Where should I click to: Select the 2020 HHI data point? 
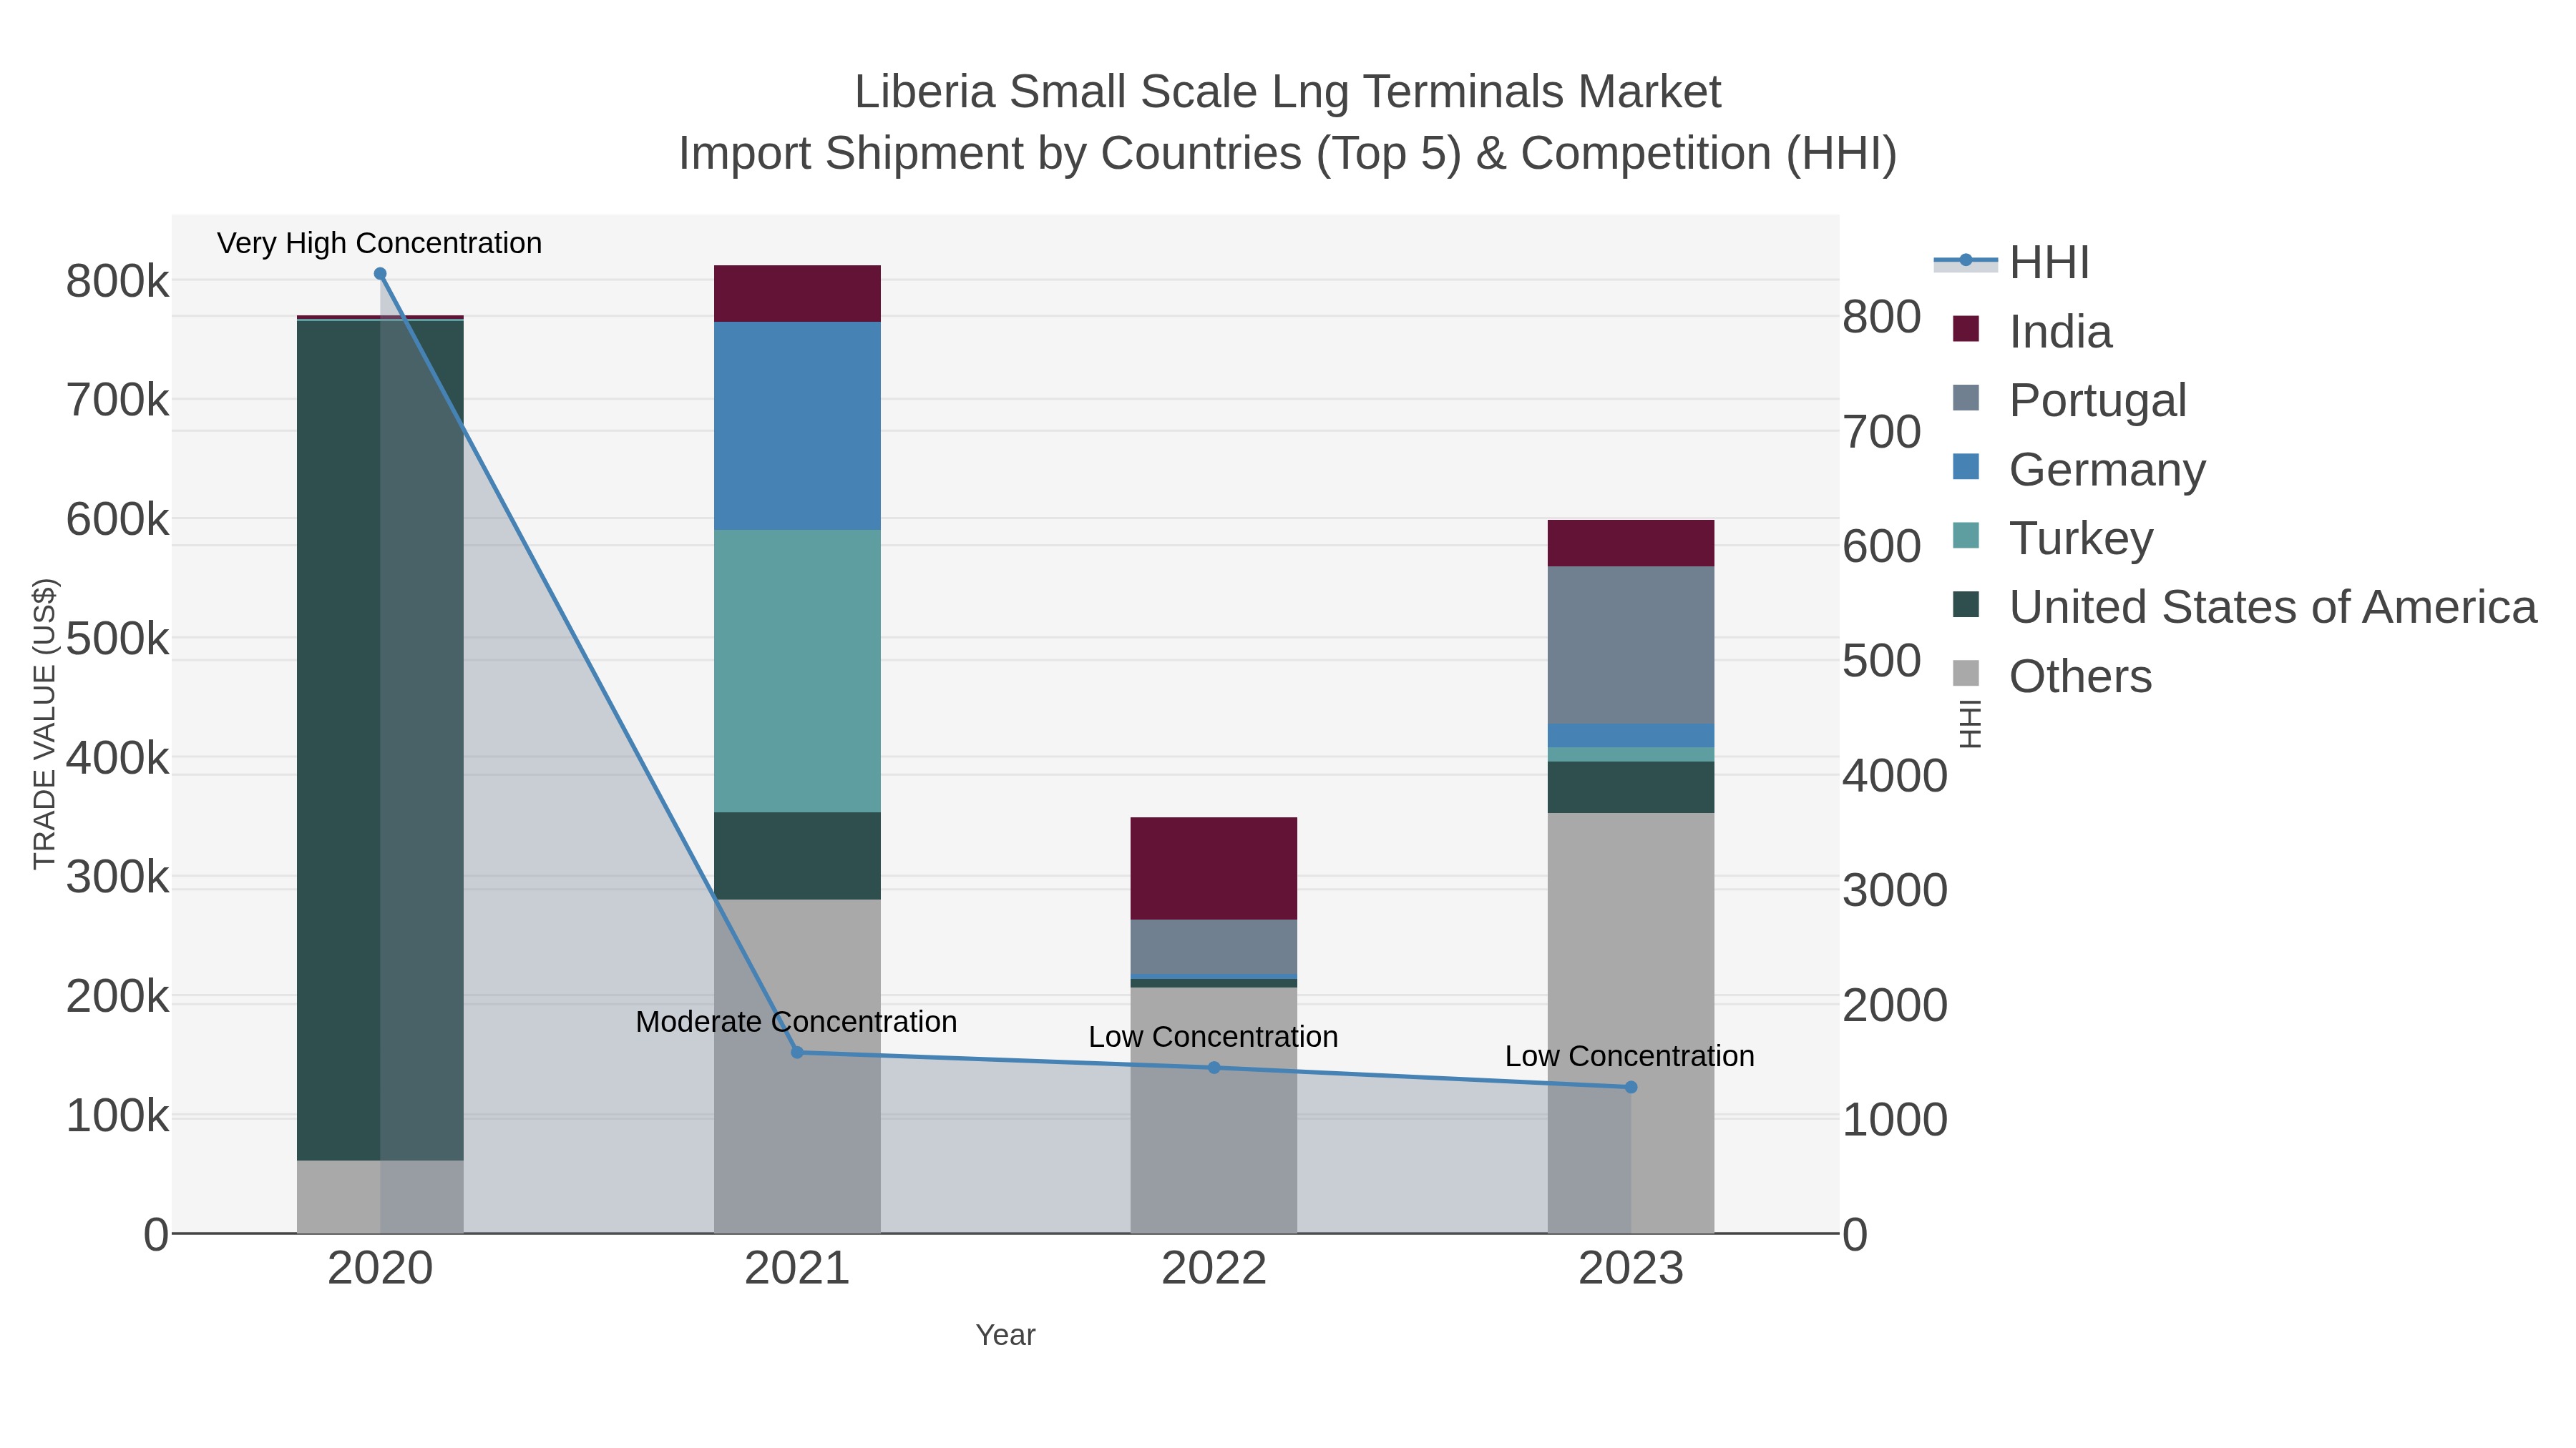click(380, 274)
